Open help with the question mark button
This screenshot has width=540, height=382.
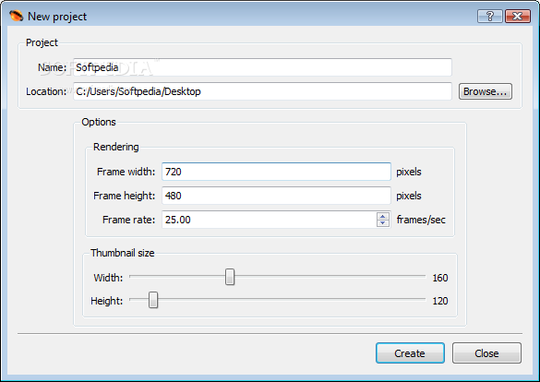click(x=490, y=17)
